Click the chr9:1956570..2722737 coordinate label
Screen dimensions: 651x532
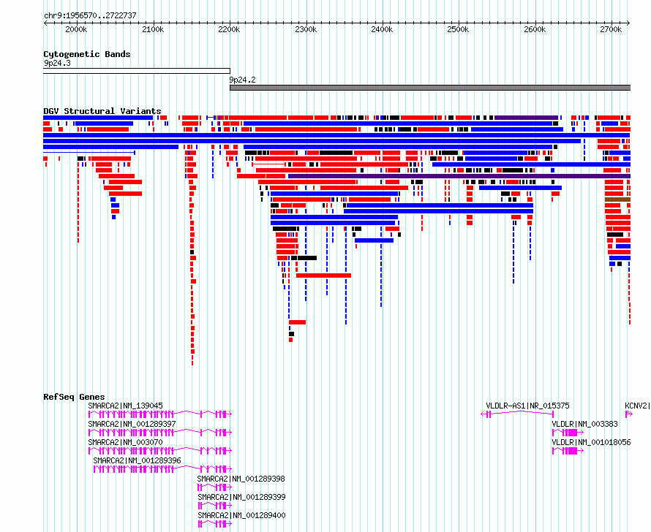(90, 15)
